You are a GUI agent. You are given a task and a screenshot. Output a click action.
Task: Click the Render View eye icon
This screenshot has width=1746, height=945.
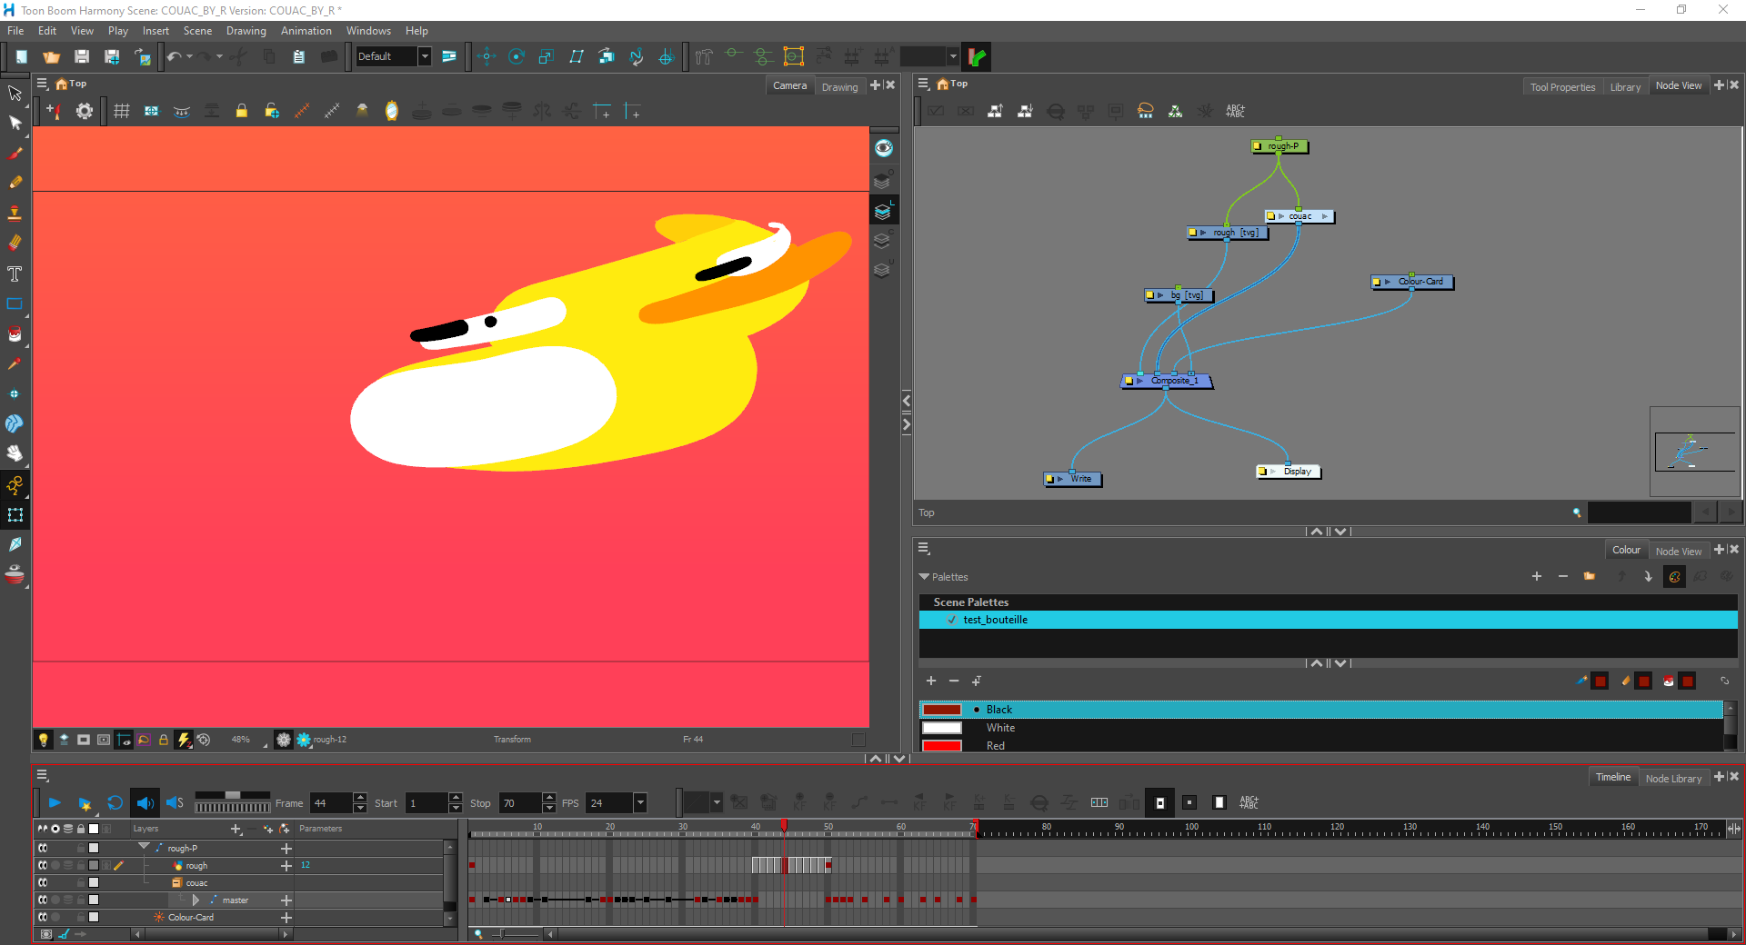(883, 147)
